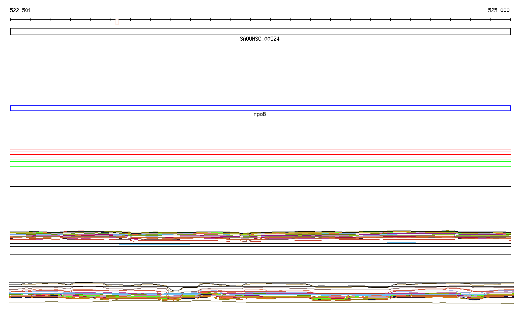Click the black line between the two plots

pyautogui.click(x=260, y=254)
